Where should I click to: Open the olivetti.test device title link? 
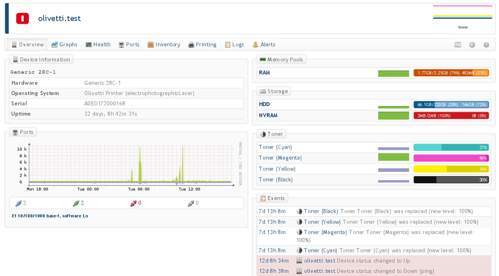[x=59, y=18]
